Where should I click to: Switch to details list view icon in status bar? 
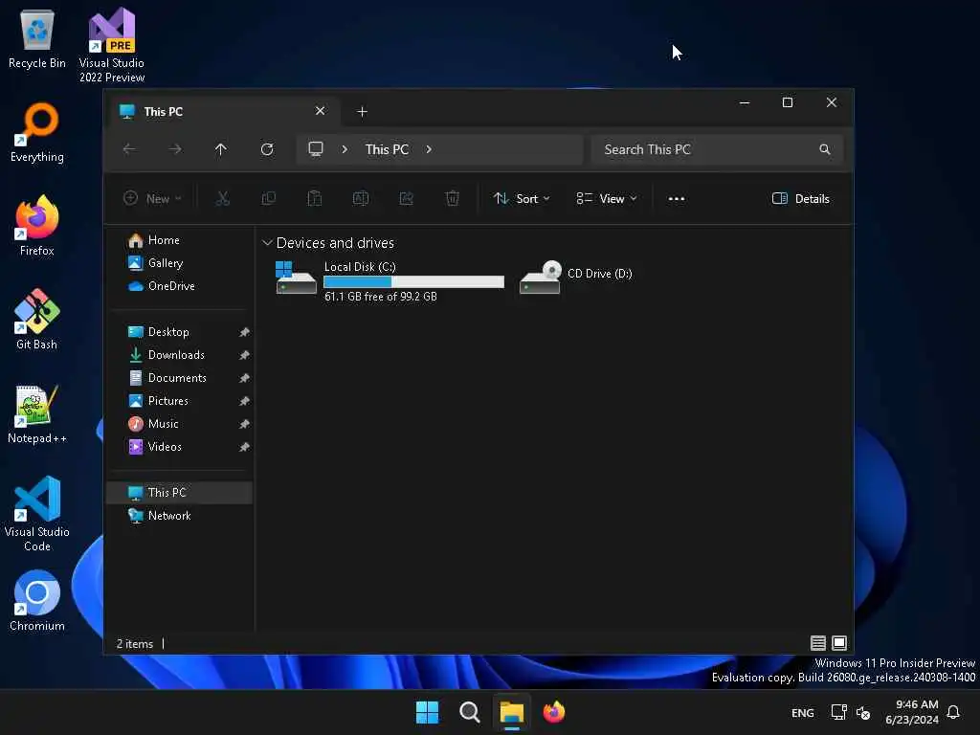(817, 642)
